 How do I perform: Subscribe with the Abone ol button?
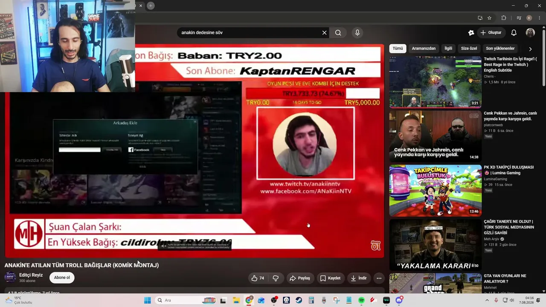(62, 278)
